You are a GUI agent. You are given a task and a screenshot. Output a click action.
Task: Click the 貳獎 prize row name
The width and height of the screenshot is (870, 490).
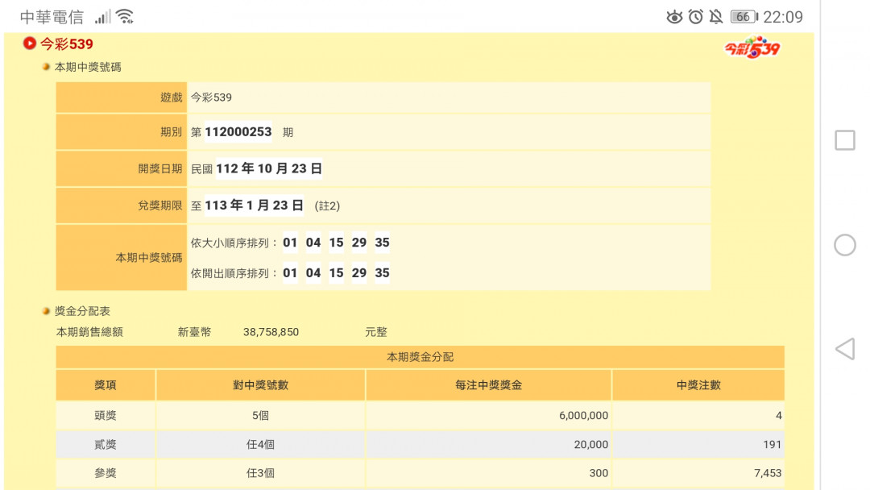tap(106, 445)
